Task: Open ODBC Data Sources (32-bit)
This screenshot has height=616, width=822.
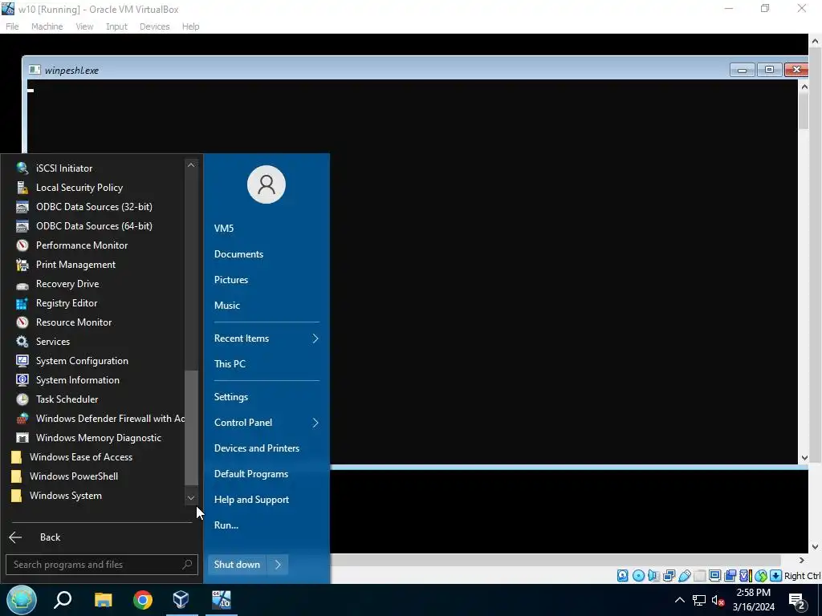Action: [94, 207]
